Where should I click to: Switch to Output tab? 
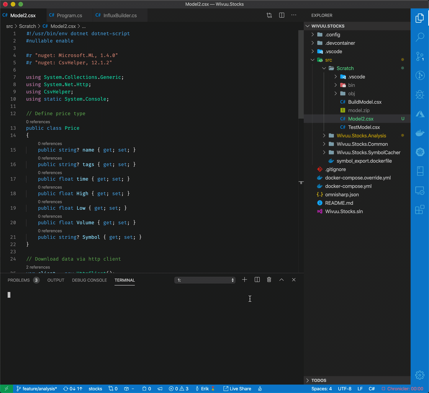click(x=56, y=280)
